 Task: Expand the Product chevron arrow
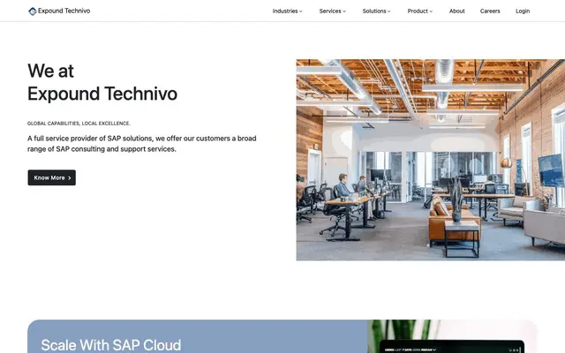point(431,11)
